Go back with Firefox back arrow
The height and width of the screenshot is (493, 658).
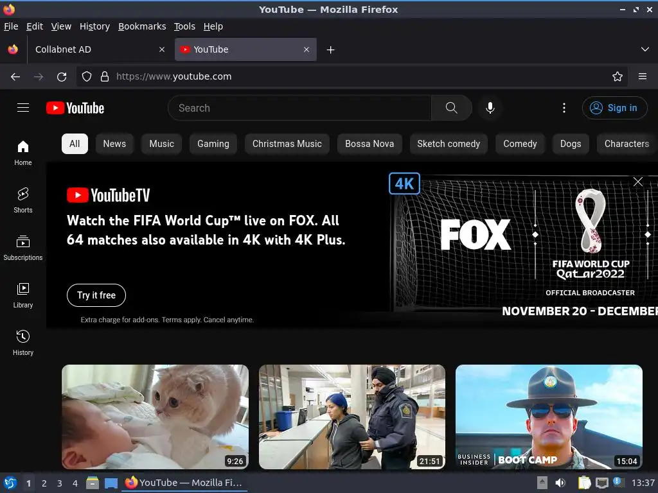click(15, 77)
